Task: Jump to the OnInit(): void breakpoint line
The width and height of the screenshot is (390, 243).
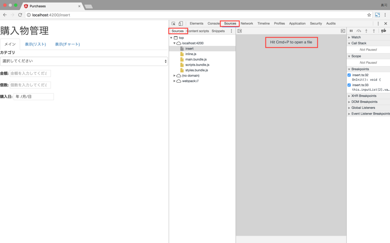Action: 366,80
